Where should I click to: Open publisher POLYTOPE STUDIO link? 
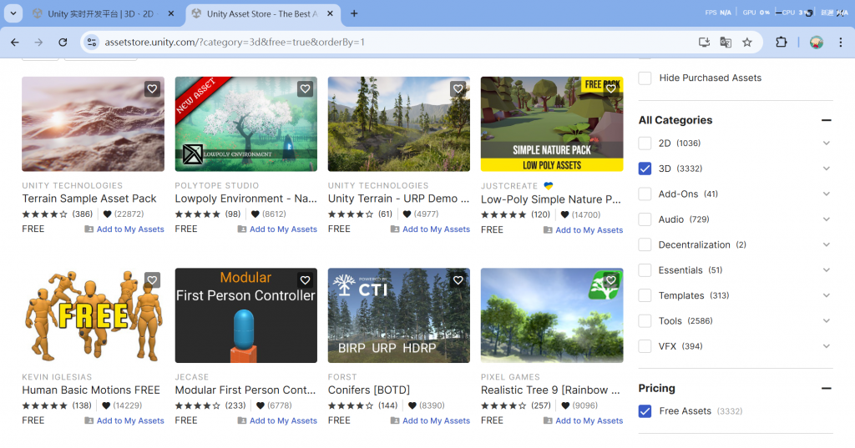click(216, 186)
